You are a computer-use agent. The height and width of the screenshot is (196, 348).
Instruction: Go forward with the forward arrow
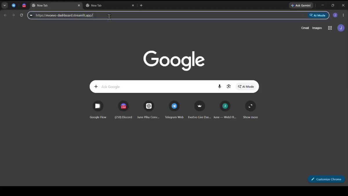click(x=13, y=15)
